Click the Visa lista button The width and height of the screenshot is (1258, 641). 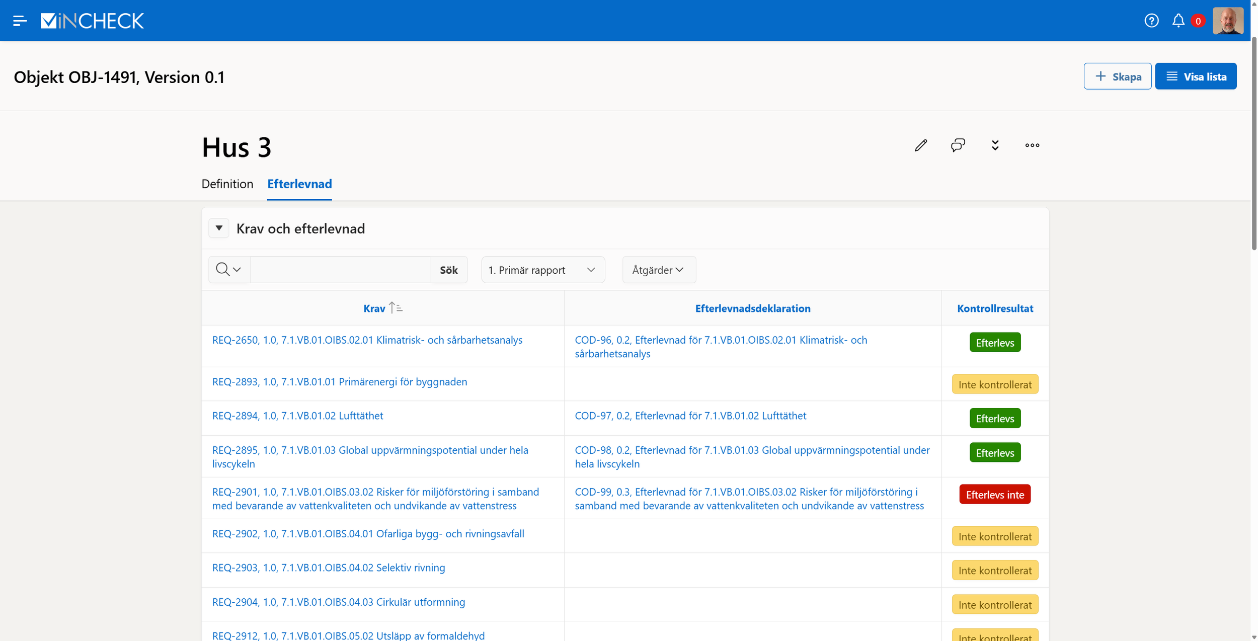click(1196, 76)
